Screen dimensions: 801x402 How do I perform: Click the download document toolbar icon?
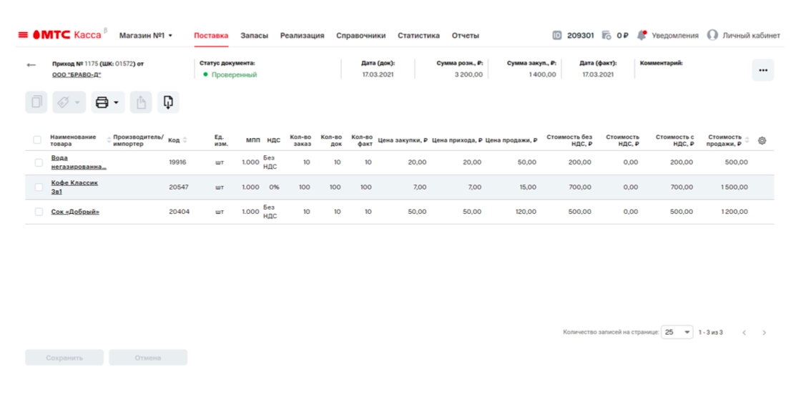tap(168, 102)
